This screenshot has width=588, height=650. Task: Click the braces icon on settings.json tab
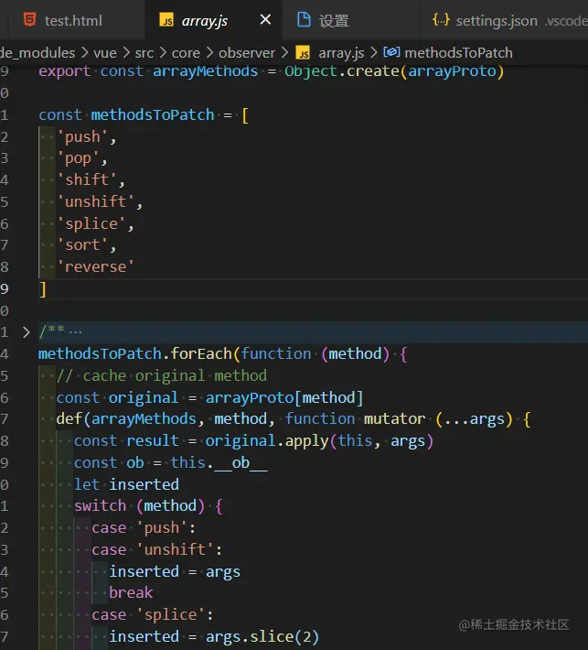[x=441, y=19]
